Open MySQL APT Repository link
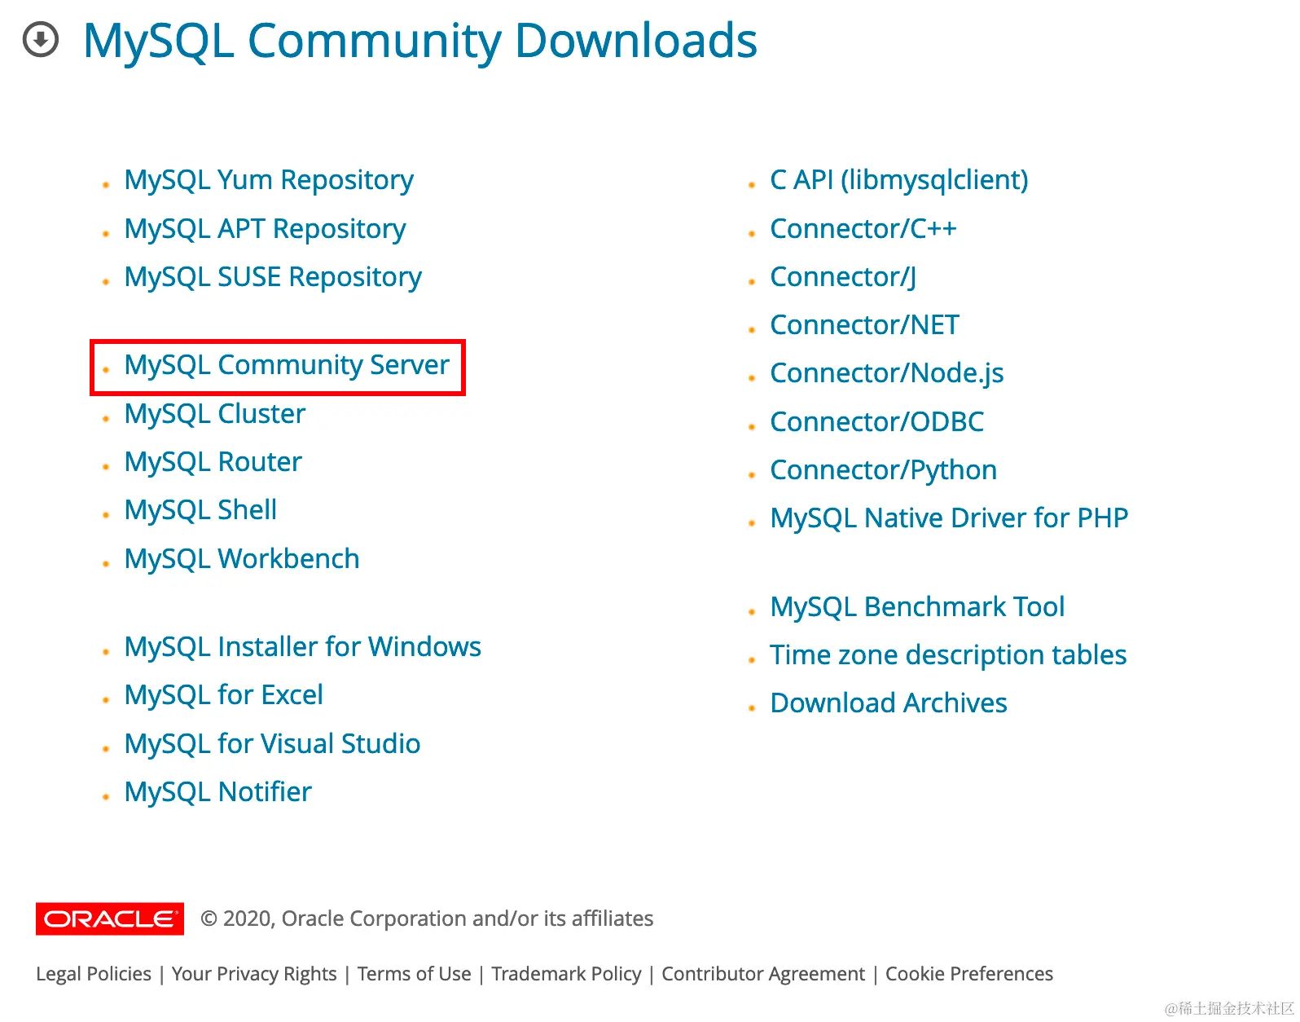Screen dimensions: 1300x1022 click(265, 229)
